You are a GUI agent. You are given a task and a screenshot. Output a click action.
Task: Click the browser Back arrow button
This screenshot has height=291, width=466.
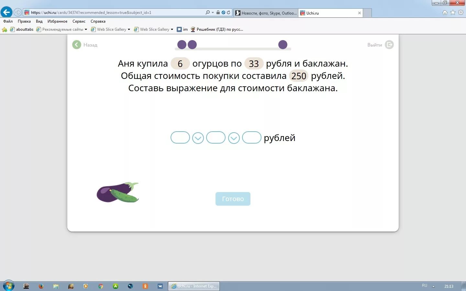(x=6, y=12)
